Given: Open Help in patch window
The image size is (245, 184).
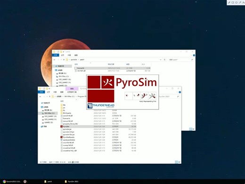Looking at the screenshot, I should click(194, 55).
